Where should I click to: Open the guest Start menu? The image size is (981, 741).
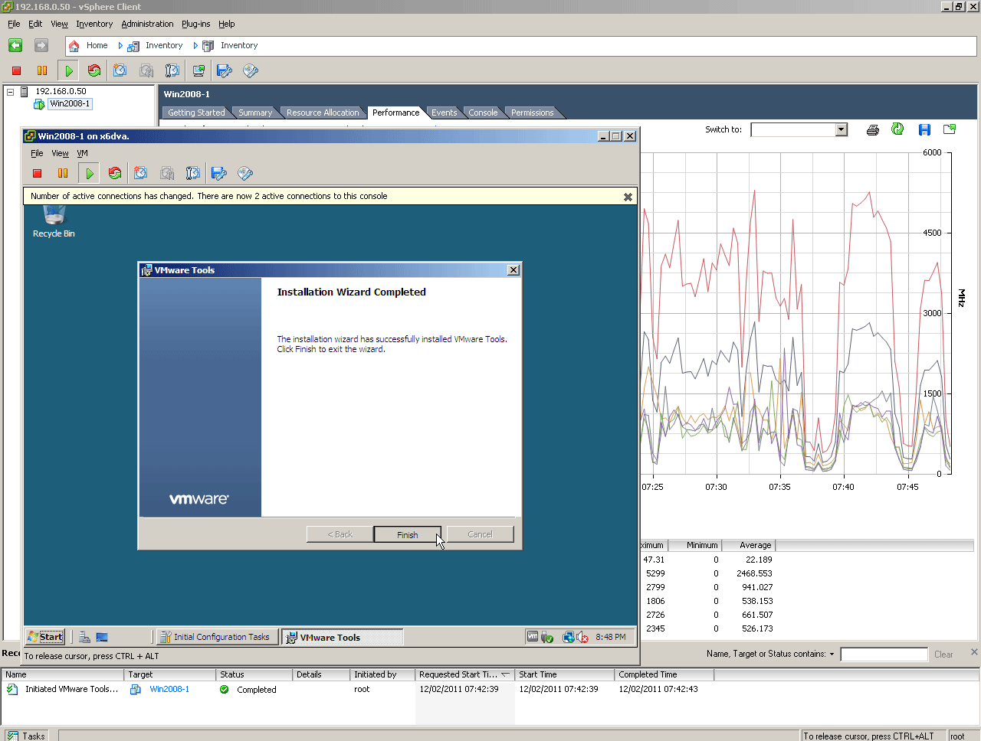(x=45, y=637)
